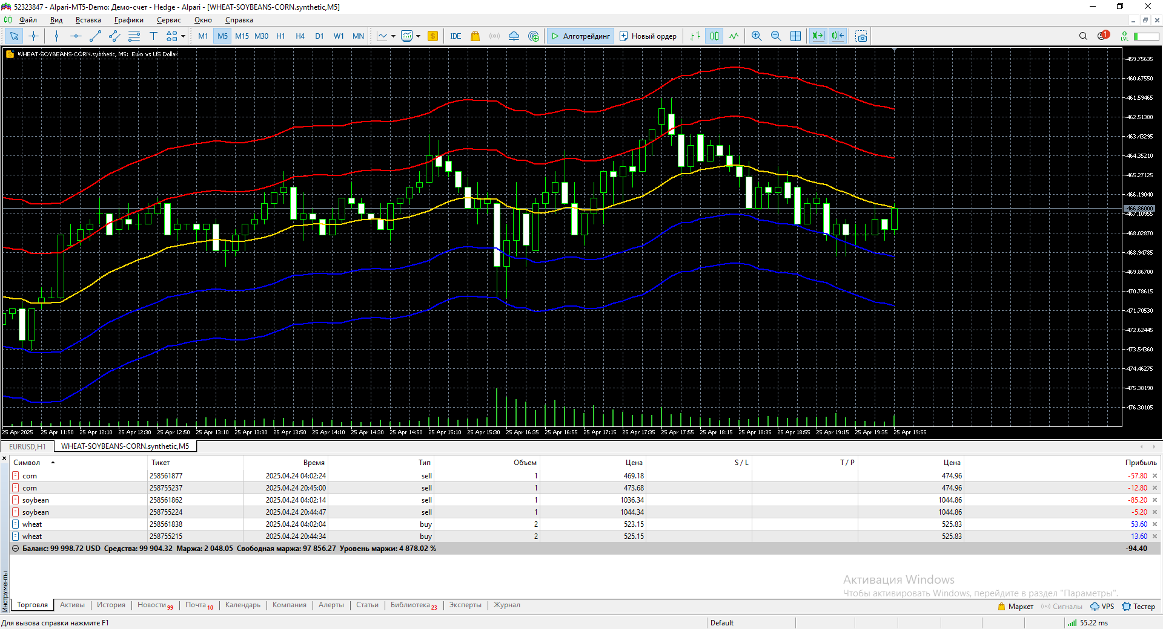Screen dimensions: 1163x629
Task: Open the Журнал tab
Action: coord(506,605)
